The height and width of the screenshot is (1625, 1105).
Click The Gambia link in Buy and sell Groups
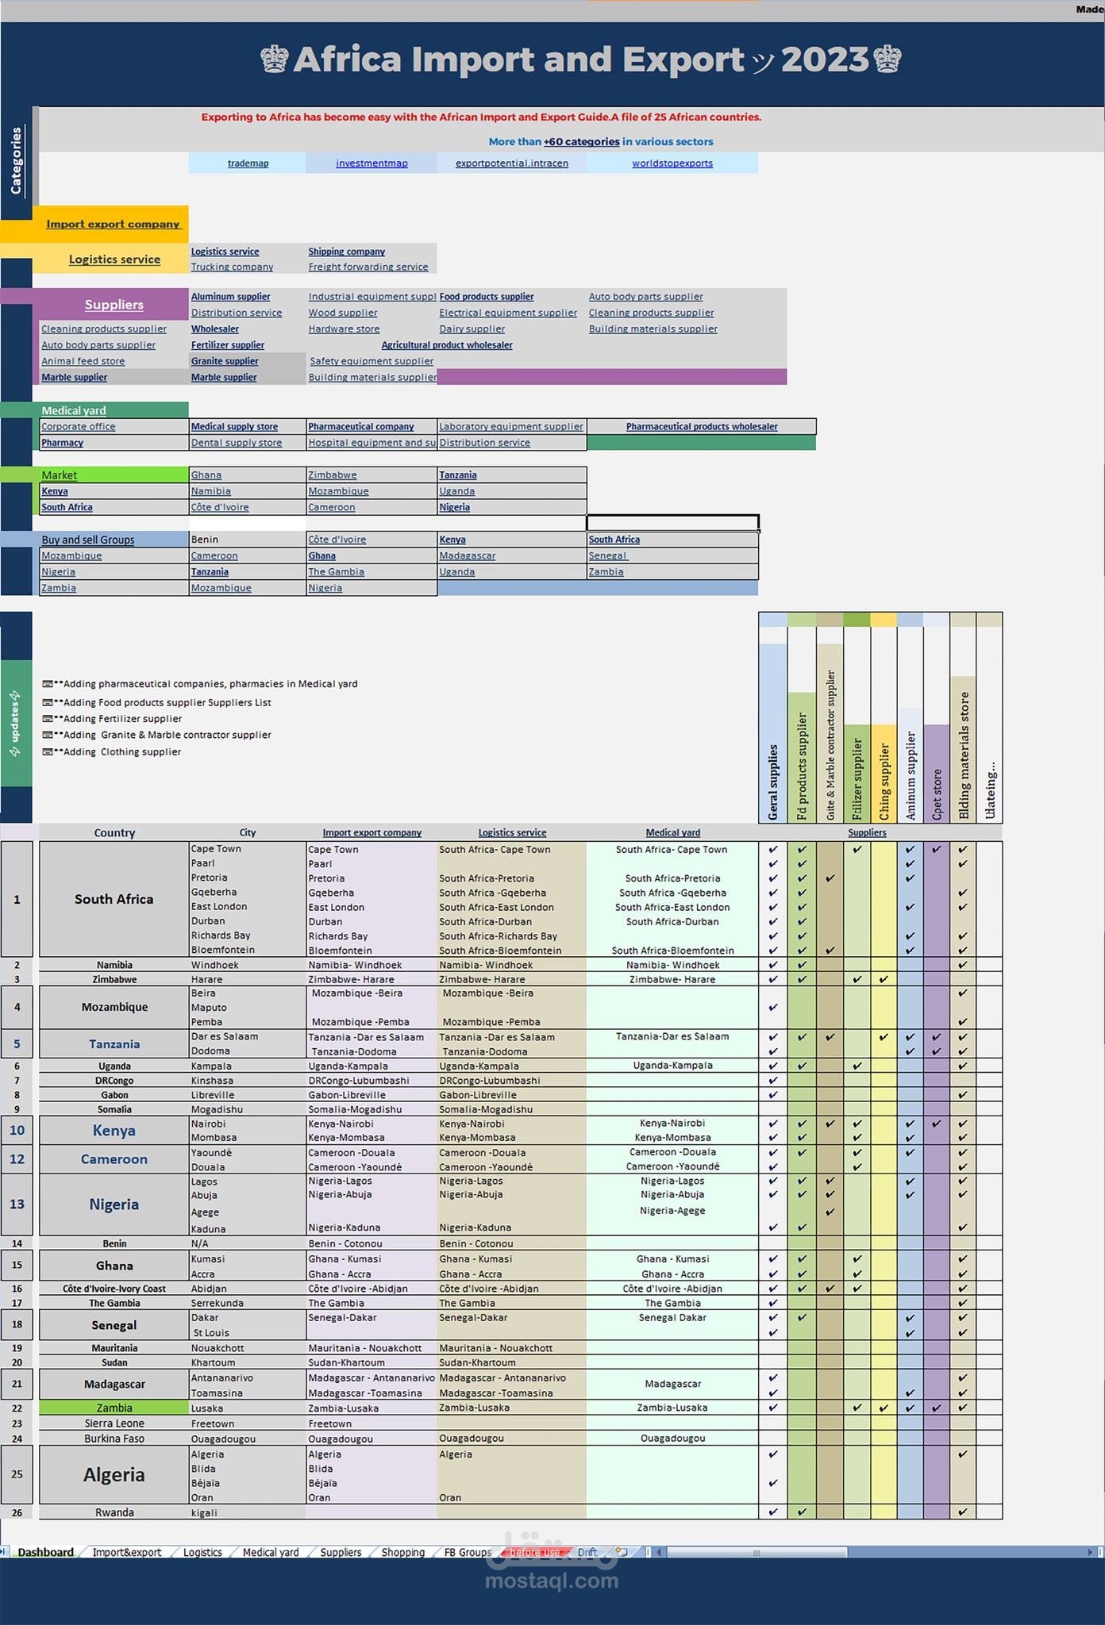tap(336, 571)
